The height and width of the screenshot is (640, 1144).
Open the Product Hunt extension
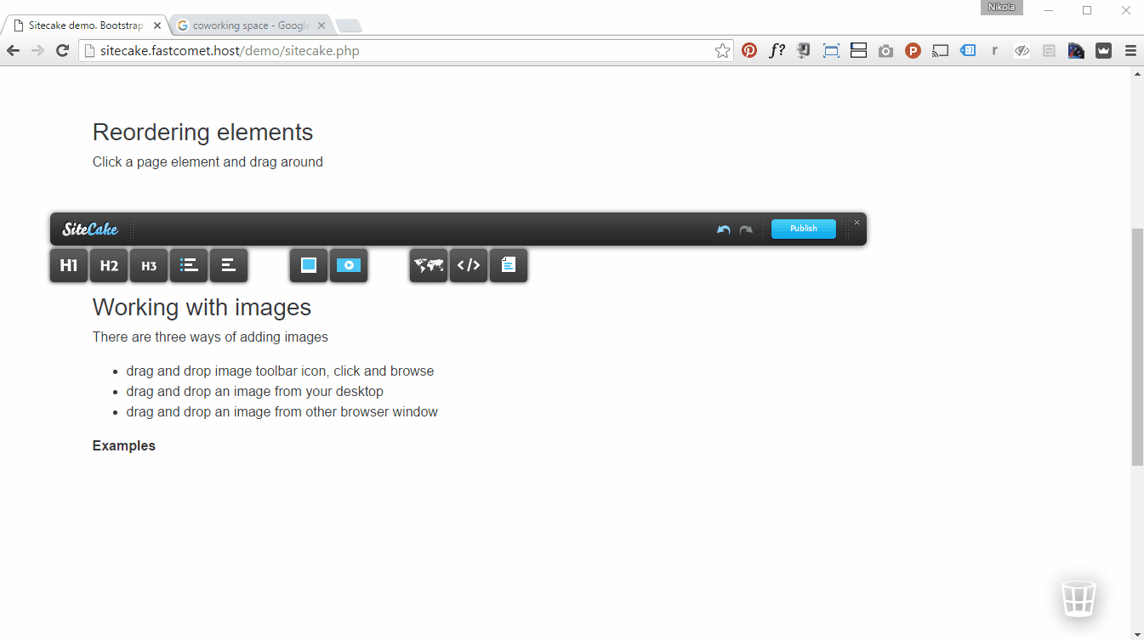[913, 51]
